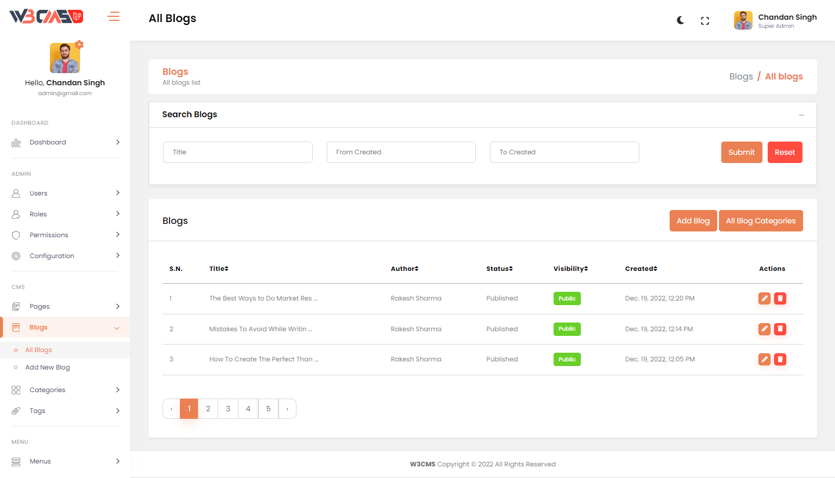Click the edit pencil icon for blog 3
Screen dimensions: 835x478
(x=764, y=359)
